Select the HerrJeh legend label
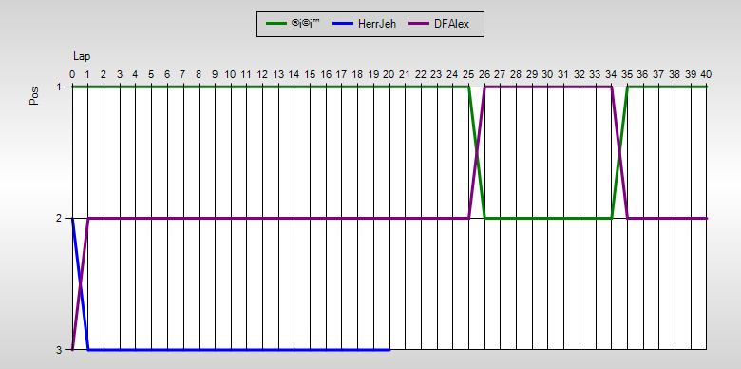The height and width of the screenshot is (369, 741). pos(377,24)
